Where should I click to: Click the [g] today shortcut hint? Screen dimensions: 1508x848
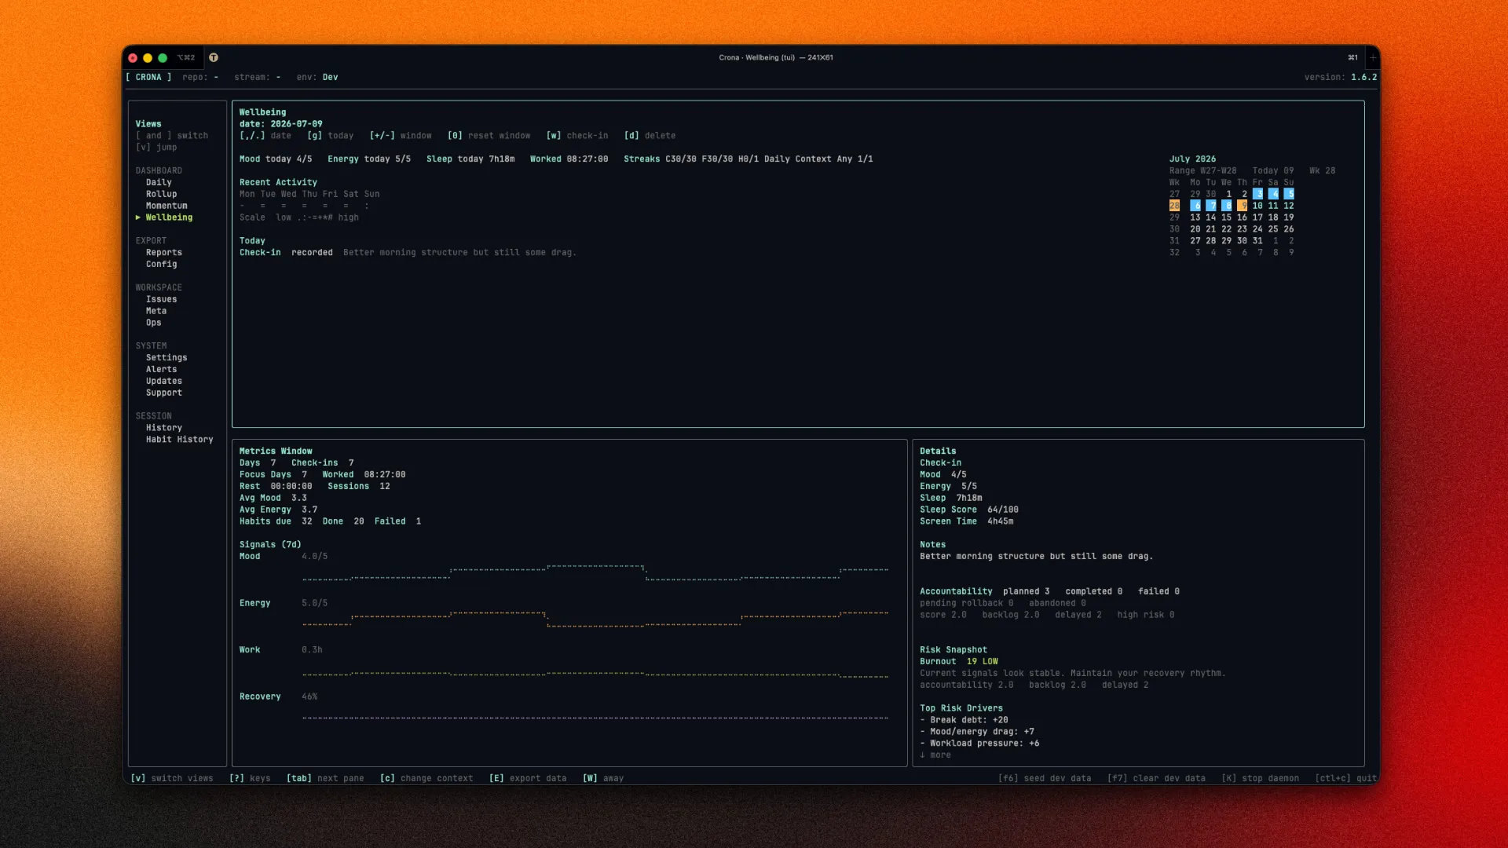(330, 136)
